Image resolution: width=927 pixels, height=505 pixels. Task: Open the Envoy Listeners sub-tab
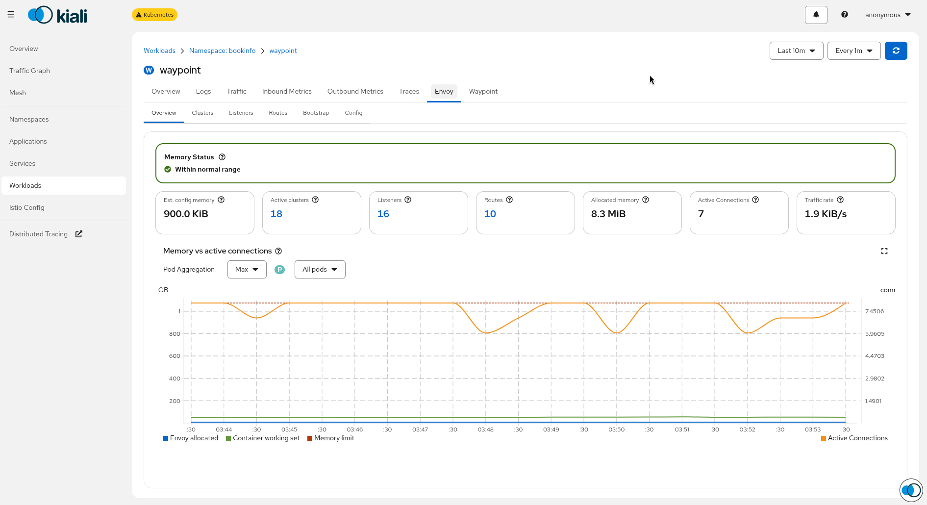(241, 113)
